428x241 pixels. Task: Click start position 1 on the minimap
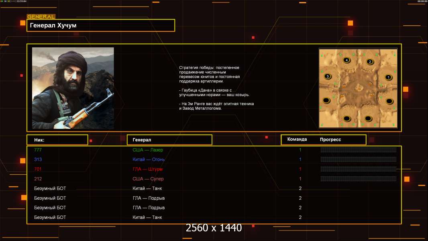click(x=388, y=77)
